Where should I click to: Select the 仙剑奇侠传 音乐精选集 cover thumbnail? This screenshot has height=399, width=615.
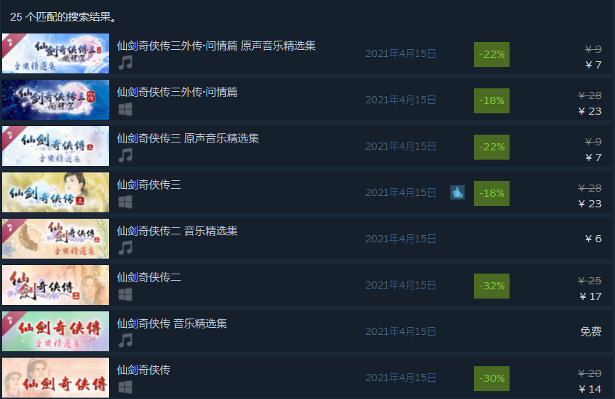click(56, 331)
